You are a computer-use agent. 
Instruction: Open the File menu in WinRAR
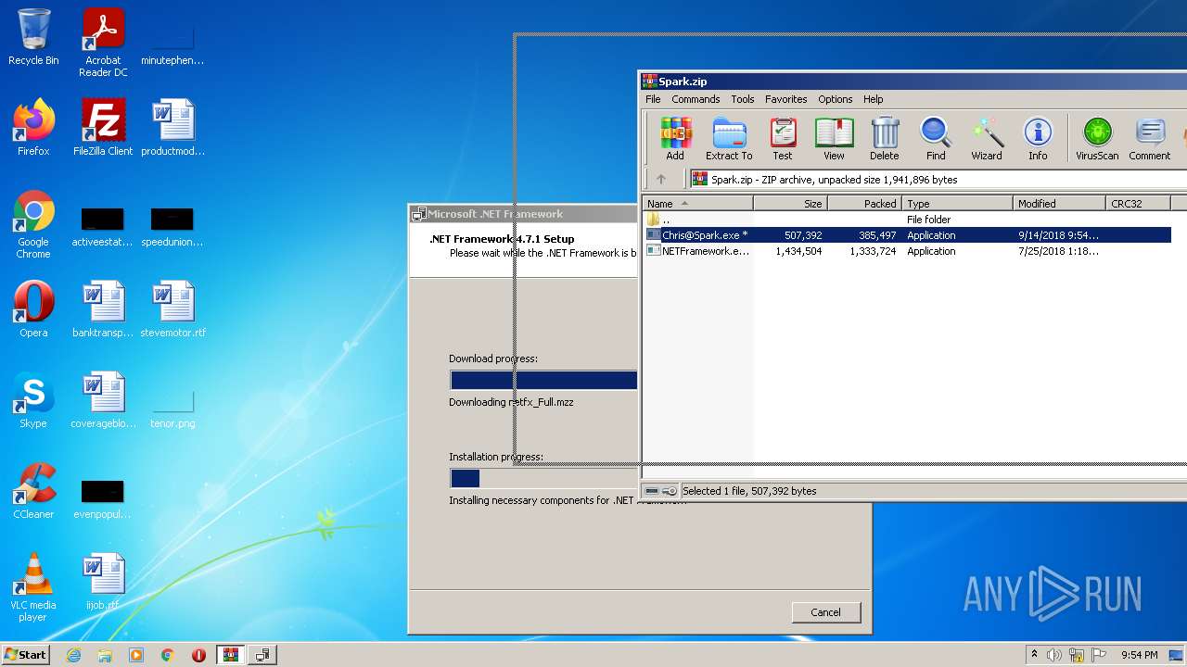(x=653, y=99)
